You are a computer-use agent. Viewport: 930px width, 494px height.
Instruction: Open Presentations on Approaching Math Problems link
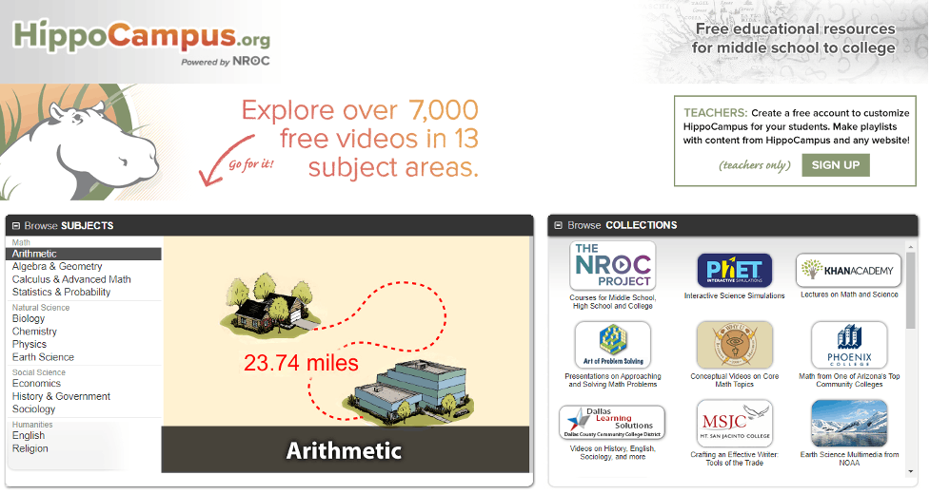[613, 380]
